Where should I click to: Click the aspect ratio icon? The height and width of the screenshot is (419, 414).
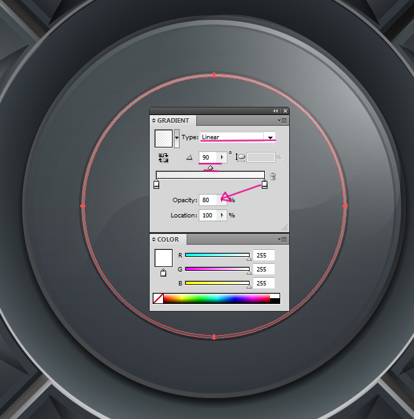(x=240, y=158)
